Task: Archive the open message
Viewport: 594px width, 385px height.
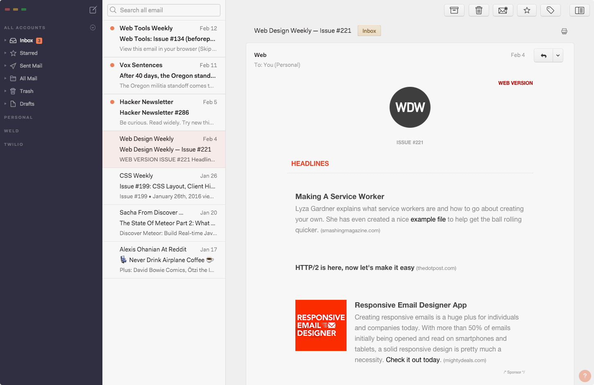Action: point(454,10)
